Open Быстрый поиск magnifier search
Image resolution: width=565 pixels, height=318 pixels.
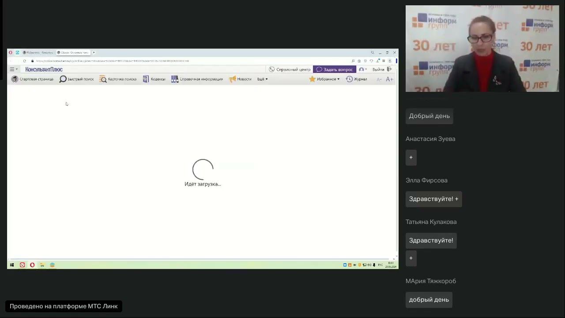click(x=76, y=79)
